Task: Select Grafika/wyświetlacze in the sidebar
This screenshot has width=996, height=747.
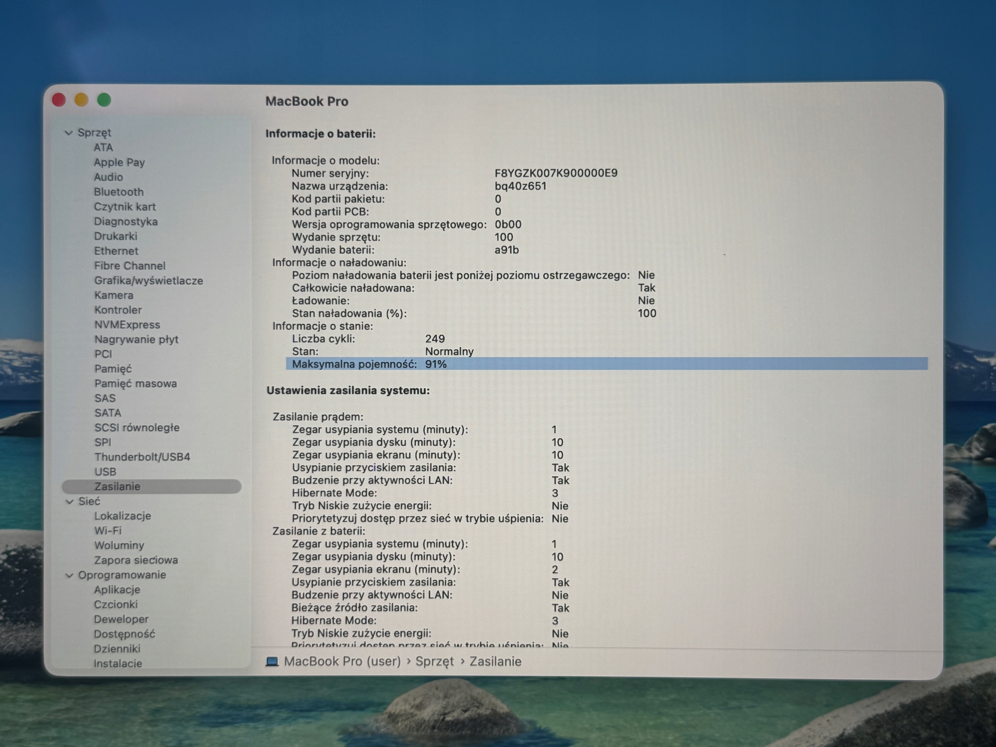Action: 149,281
